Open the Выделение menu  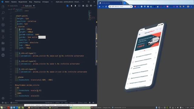(x=23, y=2)
